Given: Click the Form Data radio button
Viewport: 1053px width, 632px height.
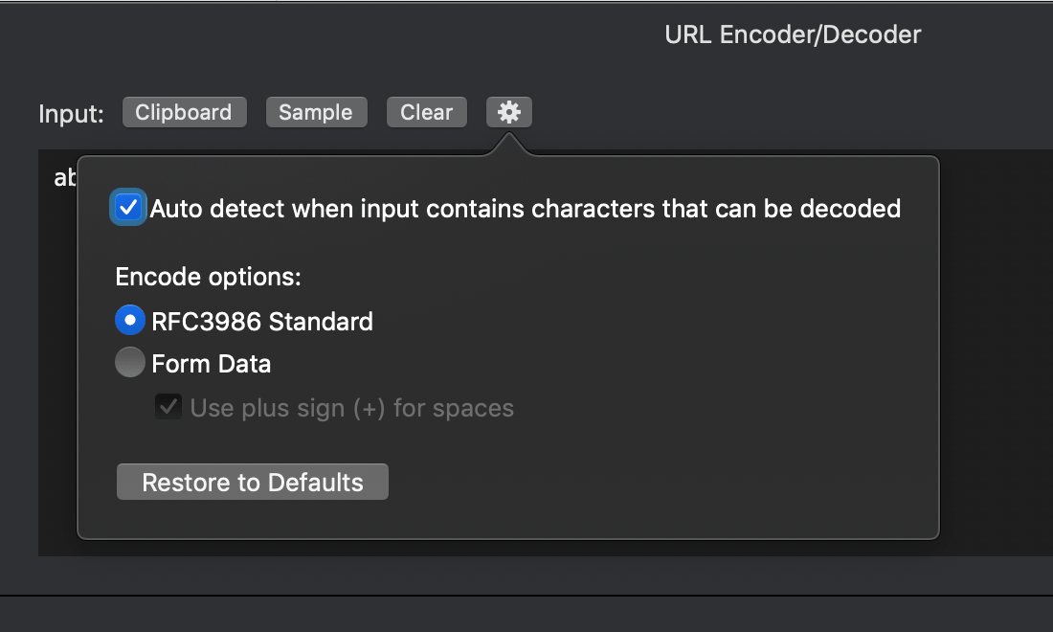Looking at the screenshot, I should click(x=130, y=363).
